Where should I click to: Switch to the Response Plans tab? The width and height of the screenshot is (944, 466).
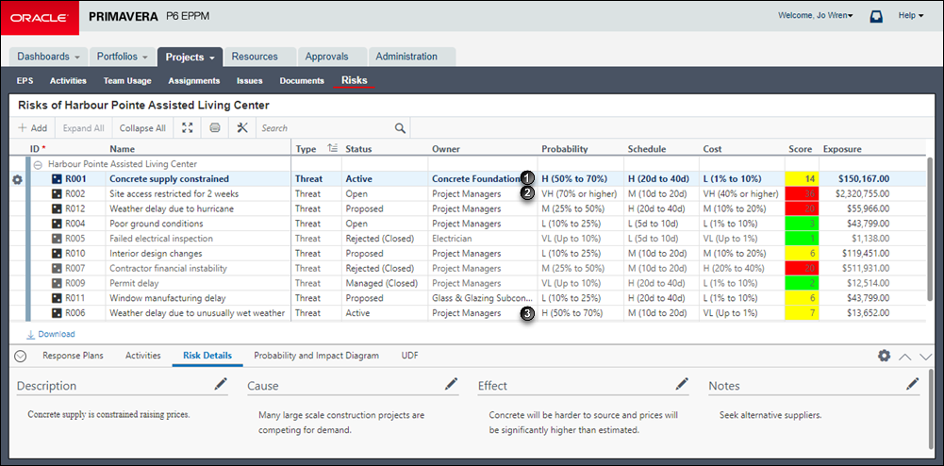[73, 356]
